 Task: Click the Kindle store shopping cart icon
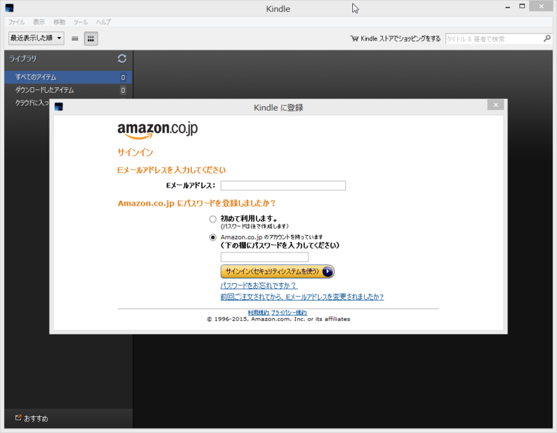[354, 38]
